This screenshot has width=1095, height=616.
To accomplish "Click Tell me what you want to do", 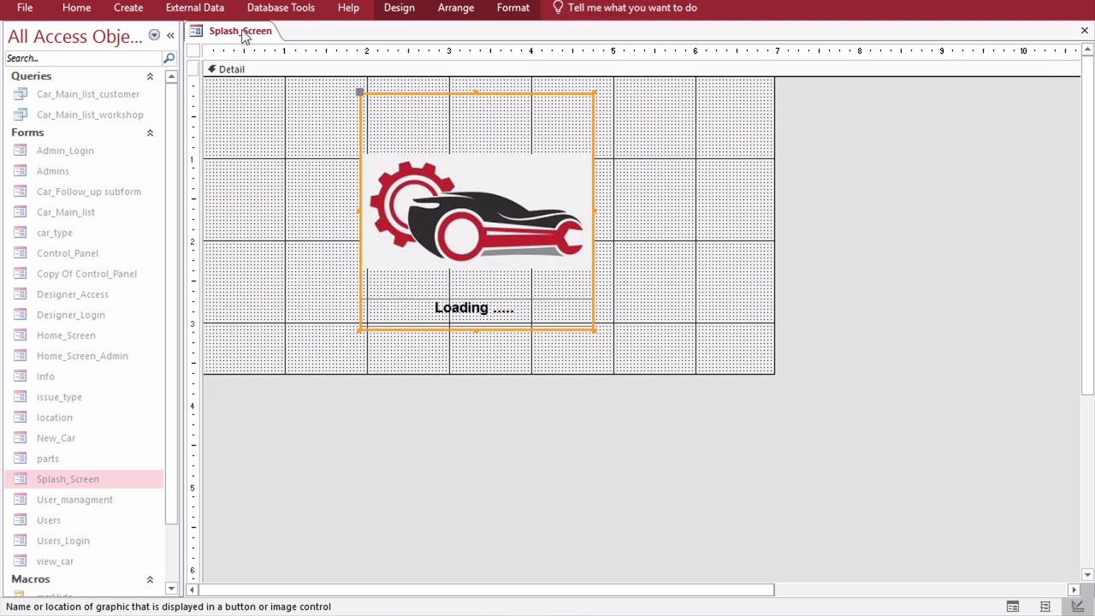I will tap(632, 8).
